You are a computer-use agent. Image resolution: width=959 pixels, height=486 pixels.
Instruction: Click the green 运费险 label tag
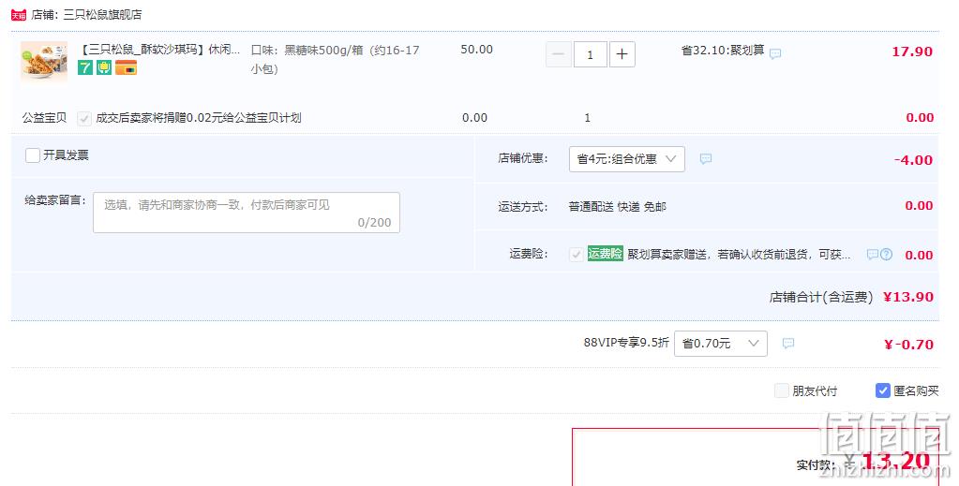coord(605,253)
